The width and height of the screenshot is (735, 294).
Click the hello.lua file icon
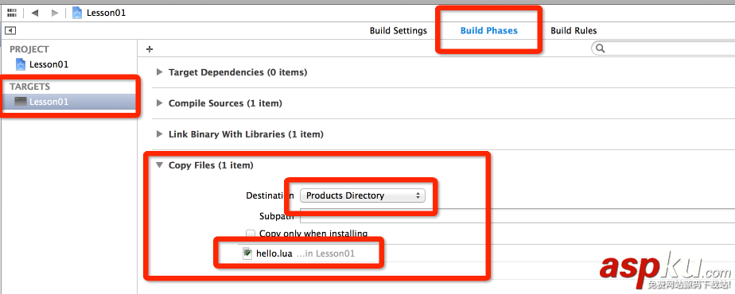pyautogui.click(x=247, y=253)
